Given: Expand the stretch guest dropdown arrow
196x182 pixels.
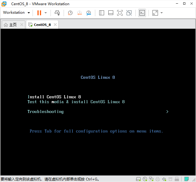Looking at the screenshot, I should pyautogui.click(x=162, y=13).
